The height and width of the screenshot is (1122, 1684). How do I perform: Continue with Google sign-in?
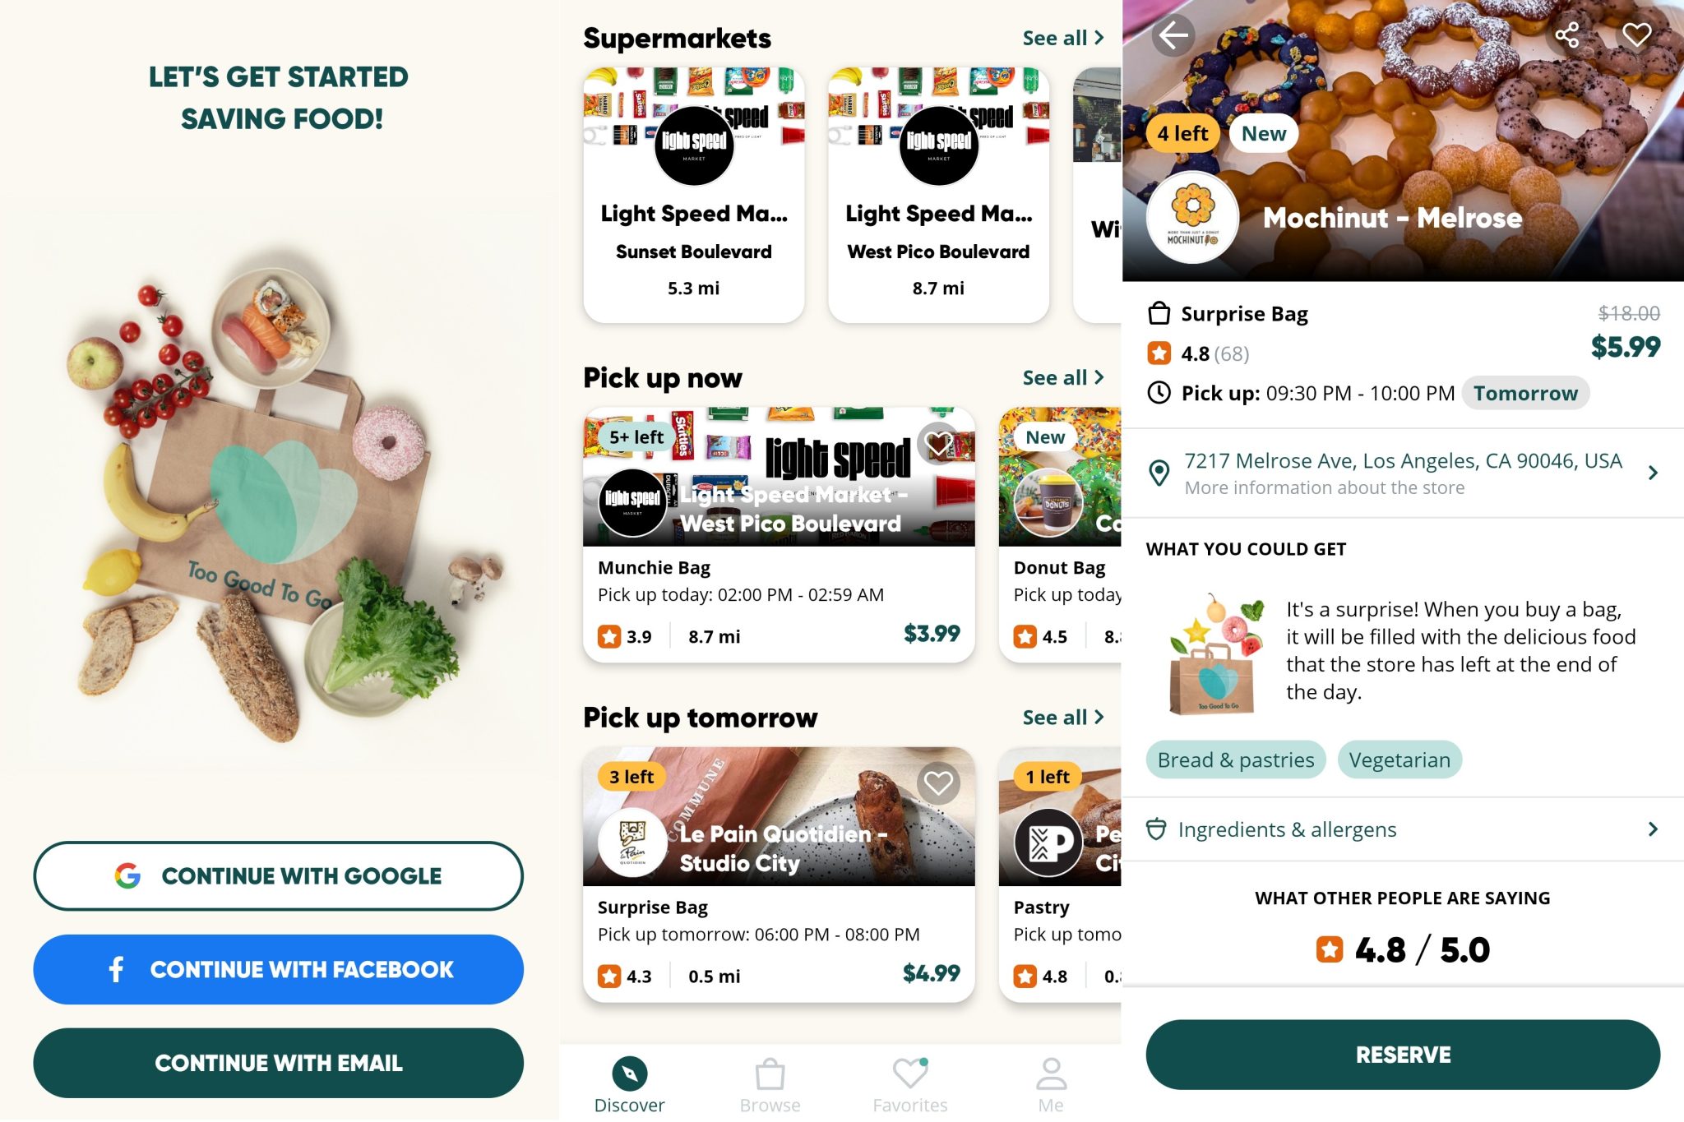click(x=278, y=875)
